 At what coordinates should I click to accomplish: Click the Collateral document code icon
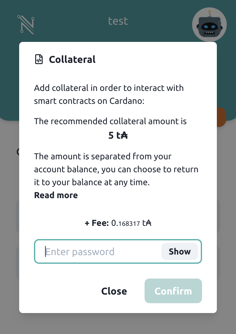[x=39, y=59]
